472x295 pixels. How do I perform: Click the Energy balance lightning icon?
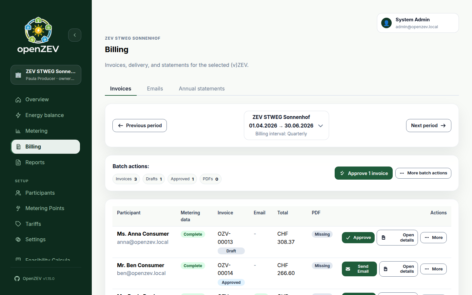point(18,115)
